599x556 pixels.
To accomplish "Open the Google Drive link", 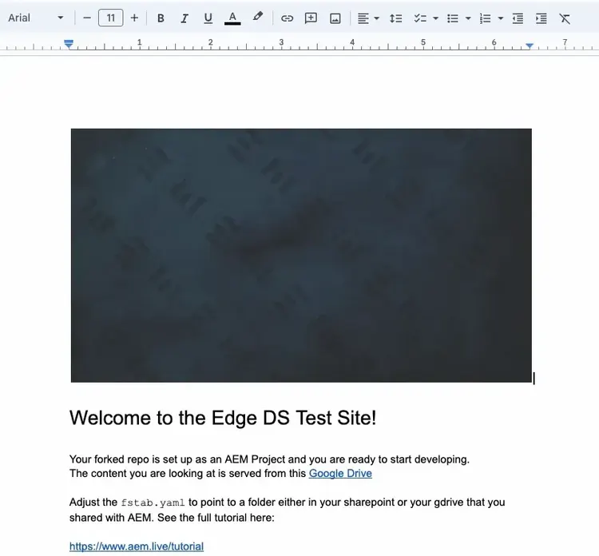I will click(x=340, y=473).
